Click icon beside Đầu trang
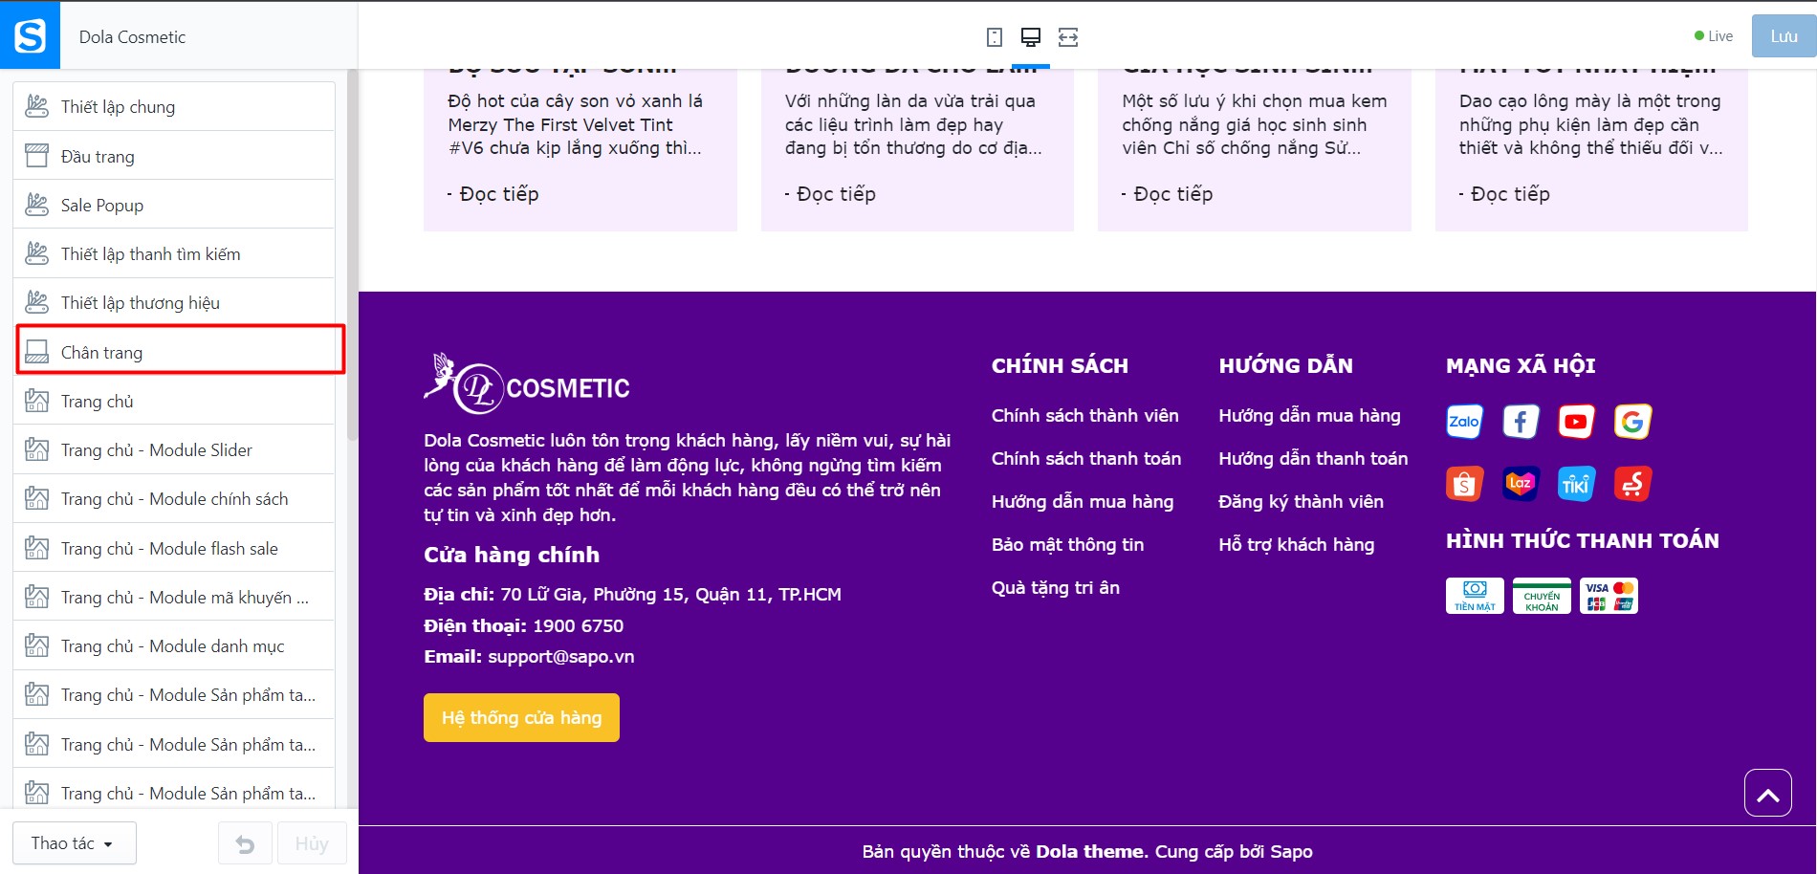The height and width of the screenshot is (874, 1817). (x=36, y=156)
